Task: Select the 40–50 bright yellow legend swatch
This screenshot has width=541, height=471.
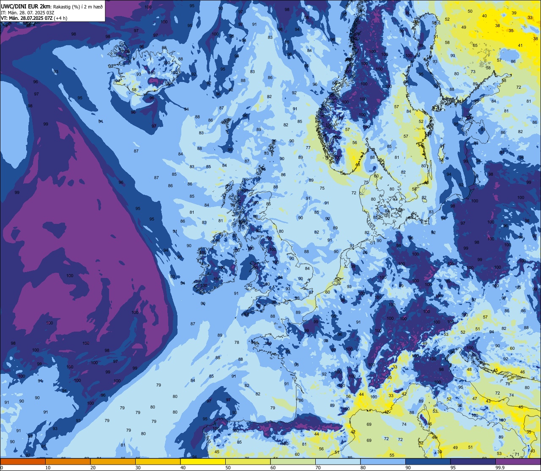Action: pyautogui.click(x=203, y=461)
